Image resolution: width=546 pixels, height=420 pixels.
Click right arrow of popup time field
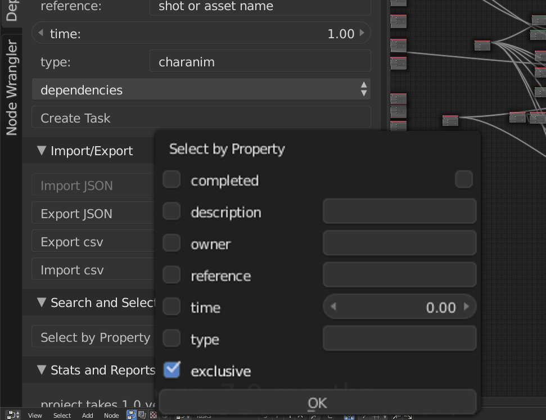466,308
